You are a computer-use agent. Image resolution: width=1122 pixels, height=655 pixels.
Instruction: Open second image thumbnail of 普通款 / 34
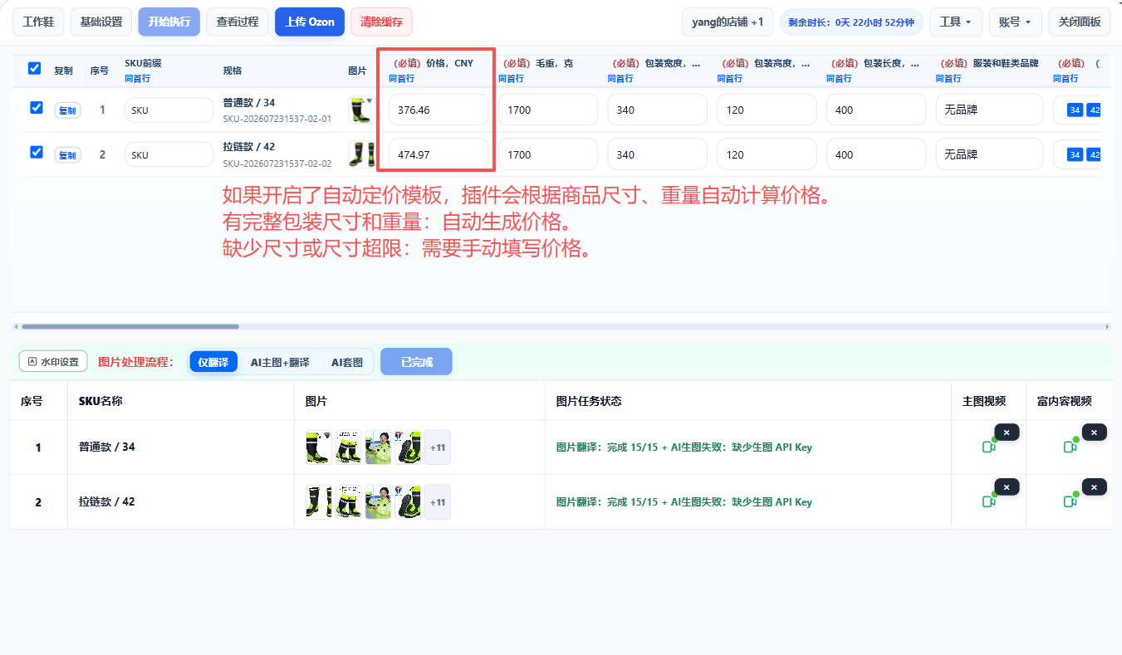tap(349, 447)
